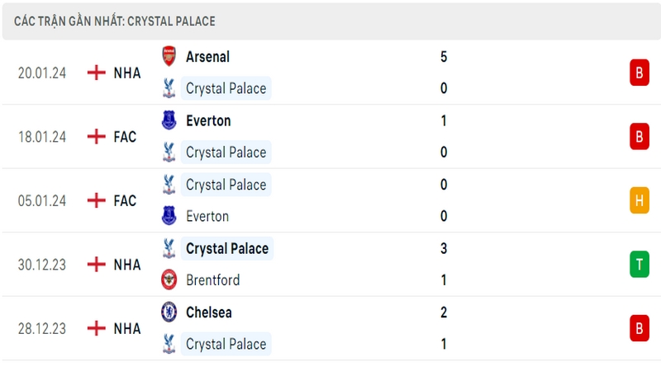The image size is (661, 371).
Task: Click the Chelsea club crest icon
Action: click(x=169, y=312)
